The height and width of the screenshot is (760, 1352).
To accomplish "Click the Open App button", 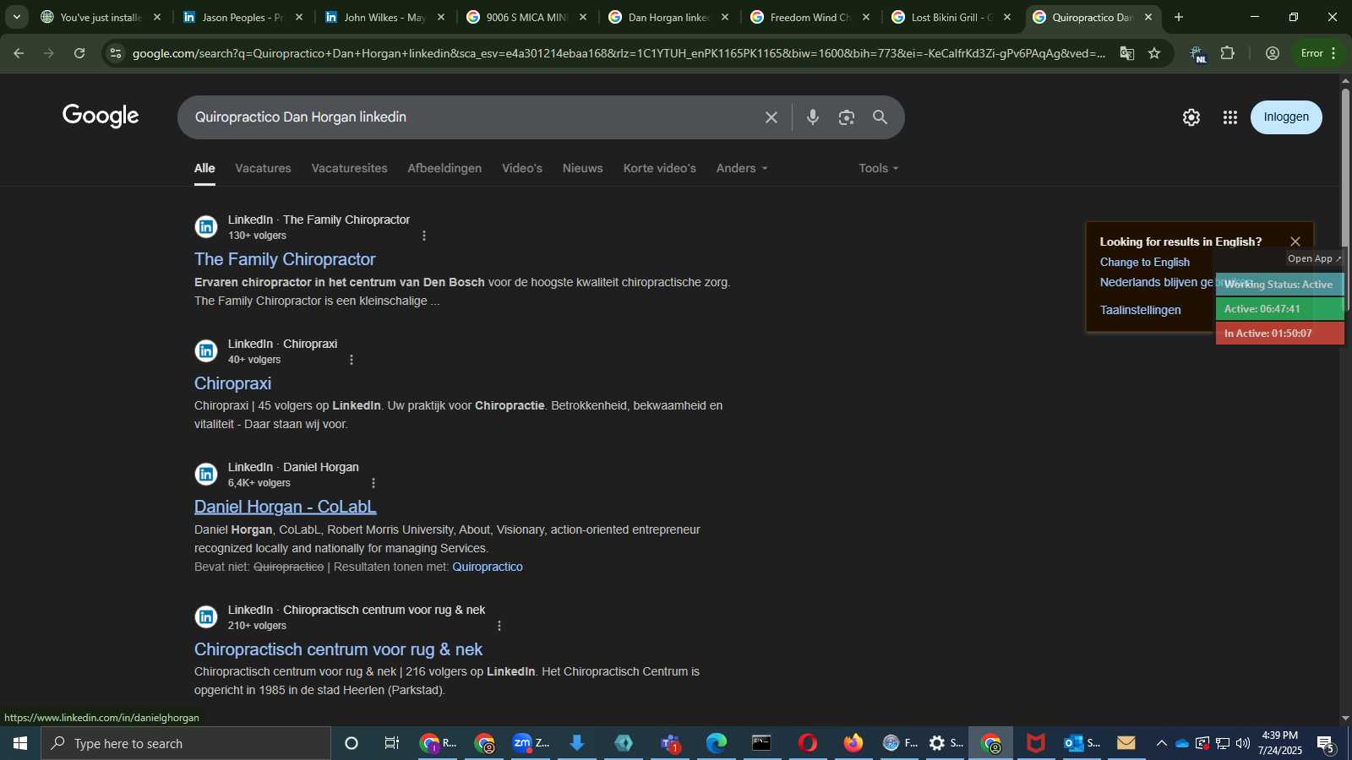I will [1314, 258].
